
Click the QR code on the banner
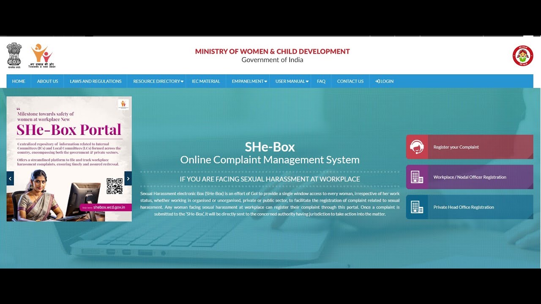pos(115,186)
